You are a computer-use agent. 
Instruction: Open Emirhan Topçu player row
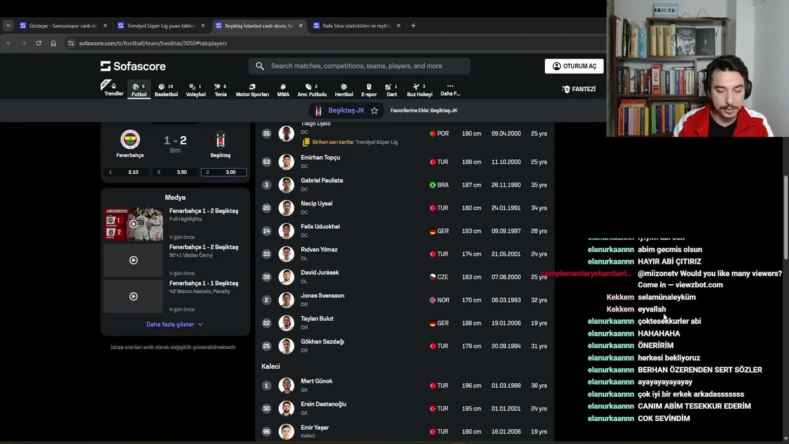405,162
